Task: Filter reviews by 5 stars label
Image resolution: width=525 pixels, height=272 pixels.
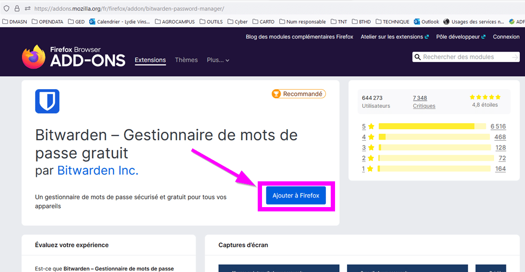Action: click(368, 126)
